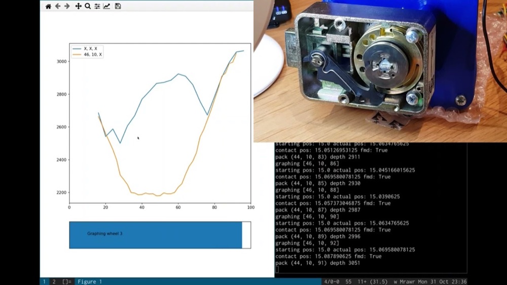The height and width of the screenshot is (285, 507).
Task: Click terminal line 'graphing [46, 10, 92]'
Action: (307, 243)
